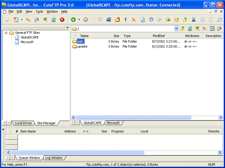This screenshot has width=225, height=168.
Task: Open the Window menu
Action: click(x=52, y=11)
